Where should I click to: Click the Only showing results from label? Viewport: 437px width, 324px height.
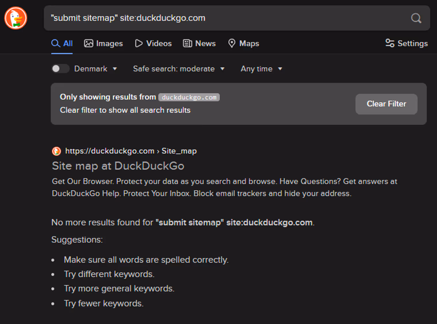[108, 97]
